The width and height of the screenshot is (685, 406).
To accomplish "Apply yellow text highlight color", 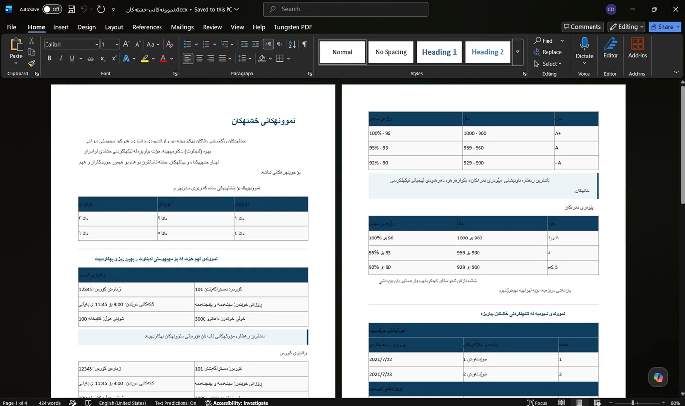I will pos(145,58).
